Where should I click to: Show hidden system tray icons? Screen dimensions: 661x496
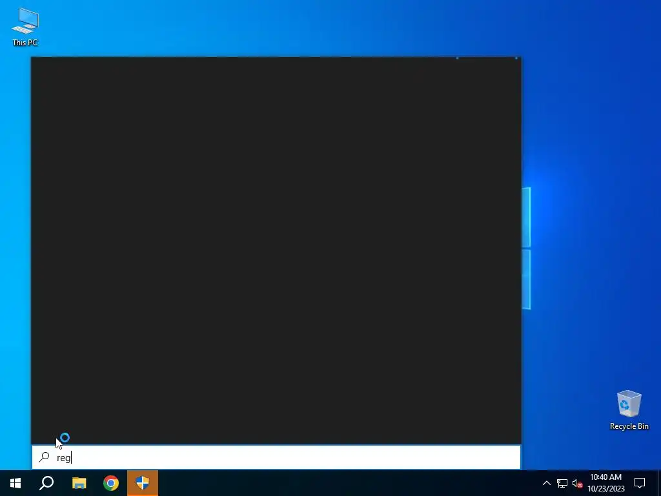(x=546, y=483)
